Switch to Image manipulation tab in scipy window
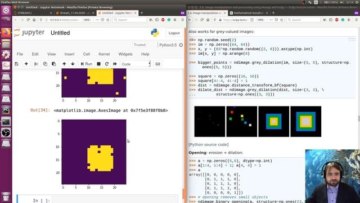Screen dimensions: 360x203 coord(206,13)
